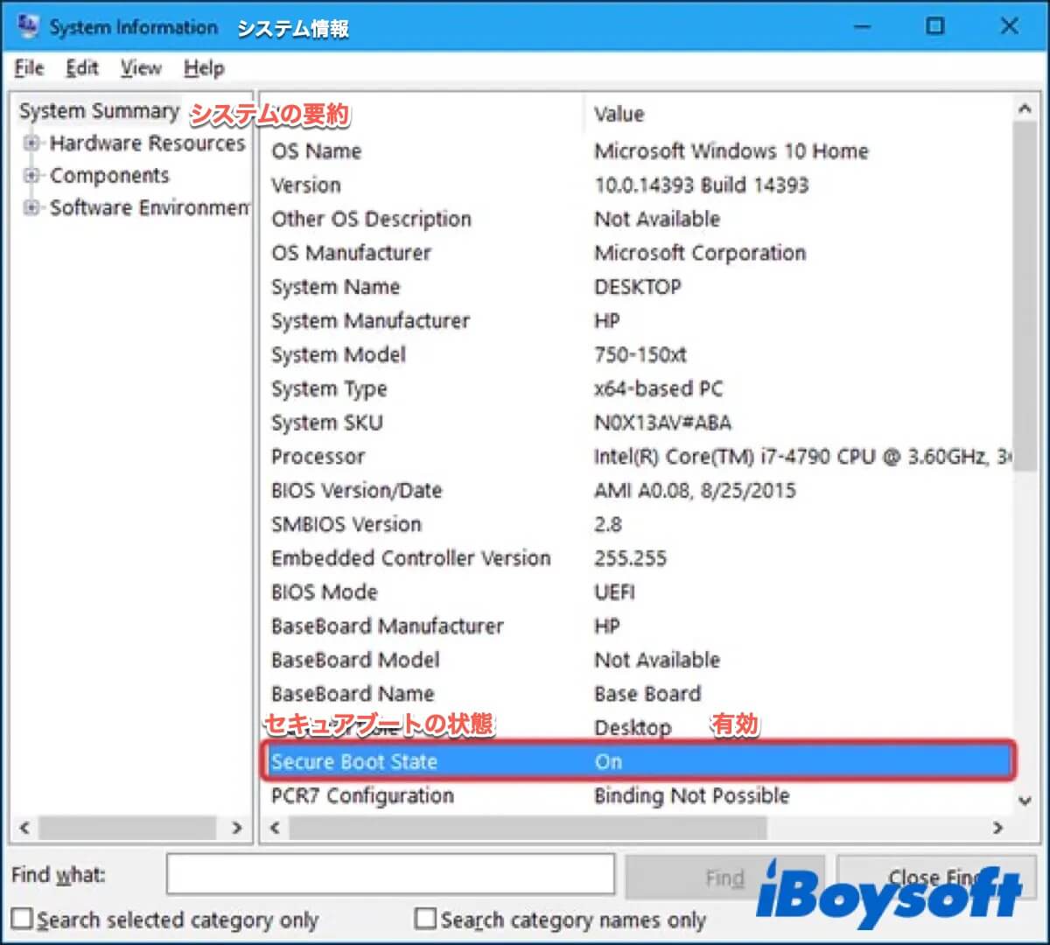This screenshot has height=945, width=1050.
Task: Click left arrow of tree pane scrollbar
Action: (x=24, y=827)
